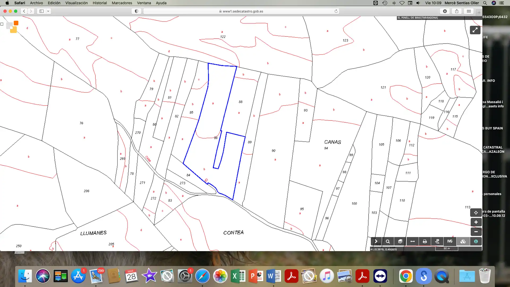Launch Word from the dock
This screenshot has width=510, height=287.
click(x=274, y=276)
